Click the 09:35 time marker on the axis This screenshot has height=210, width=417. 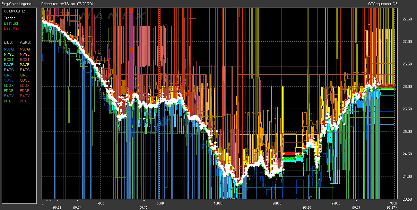(144, 208)
